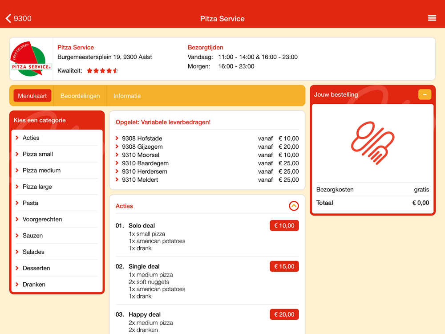Select the Pizza medium category
Screen dimensions: 445x334
(x=57, y=171)
